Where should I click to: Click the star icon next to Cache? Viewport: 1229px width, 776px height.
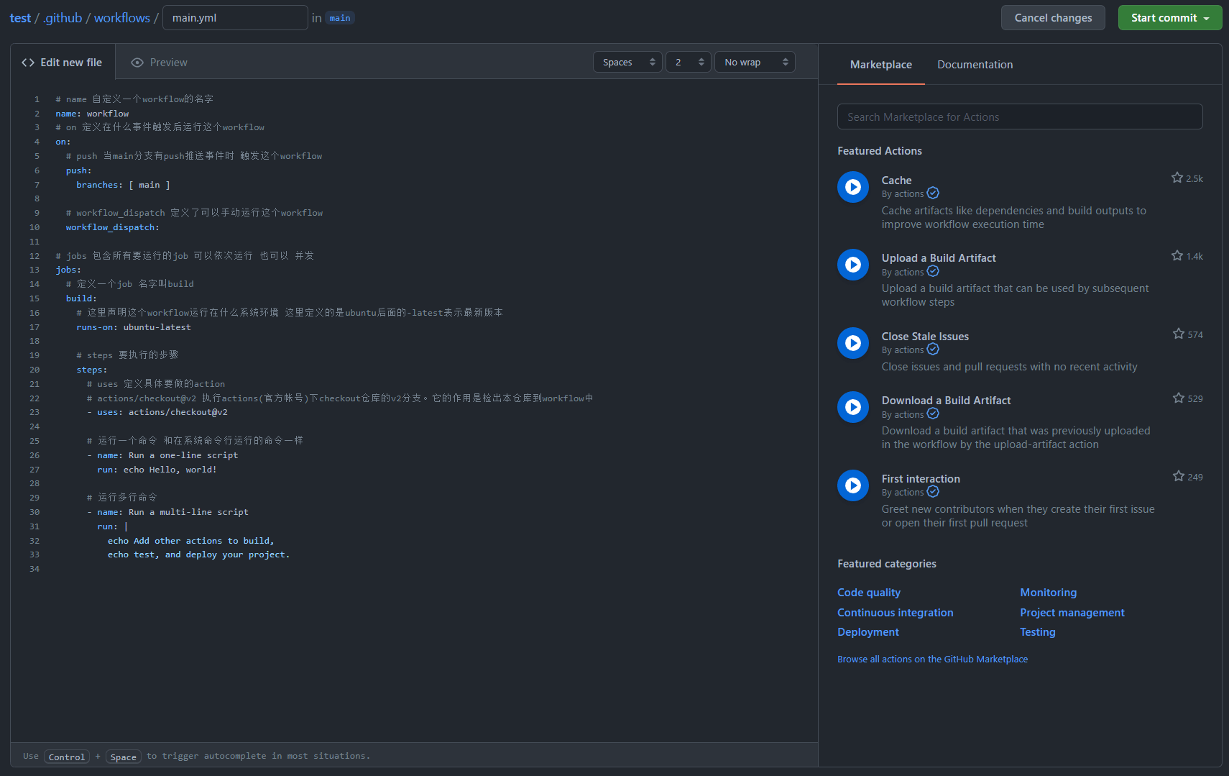pyautogui.click(x=1177, y=178)
